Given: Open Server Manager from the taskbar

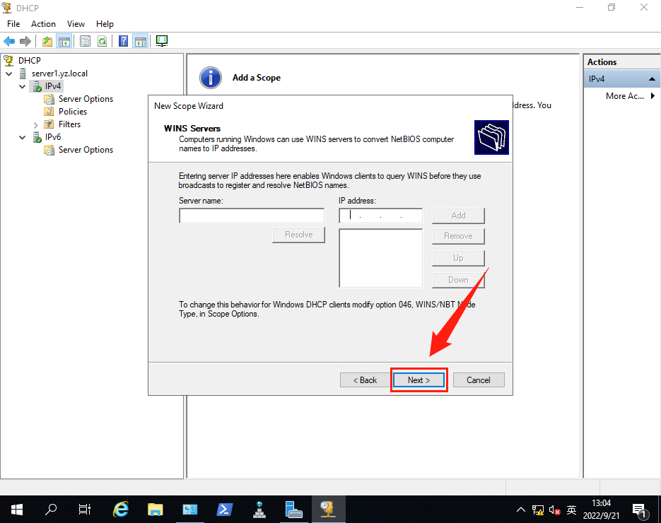Looking at the screenshot, I should 293,510.
